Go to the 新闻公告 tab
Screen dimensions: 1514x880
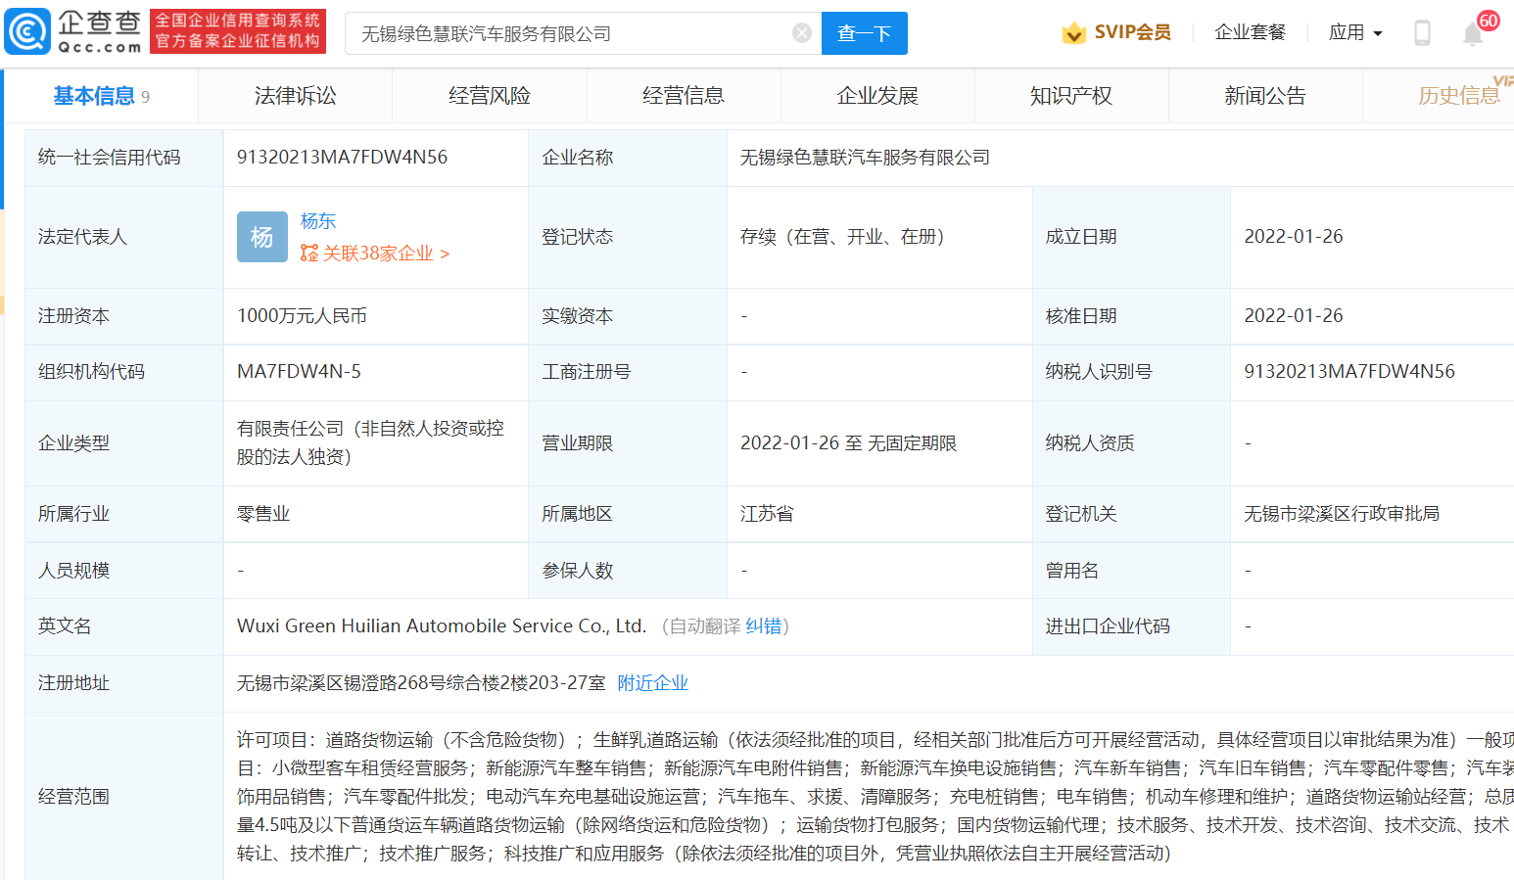pyautogui.click(x=1264, y=96)
